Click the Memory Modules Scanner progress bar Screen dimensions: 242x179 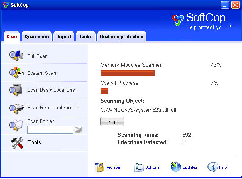pyautogui.click(x=128, y=73)
